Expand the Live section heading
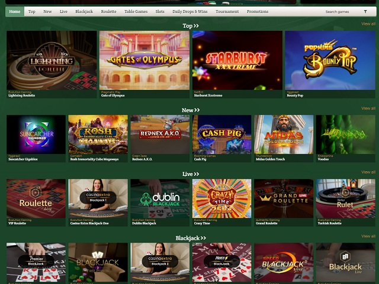Viewport: 379px width, 284px height. point(191,174)
